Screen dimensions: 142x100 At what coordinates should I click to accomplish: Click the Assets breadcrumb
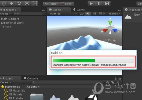[32, 87]
